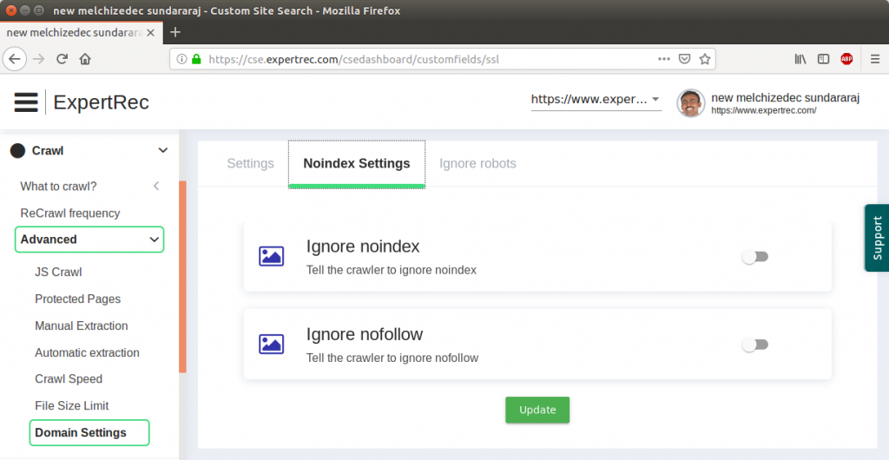Screen dimensions: 889x460
Task: Expand the What to crawl? arrow
Action: click(156, 186)
